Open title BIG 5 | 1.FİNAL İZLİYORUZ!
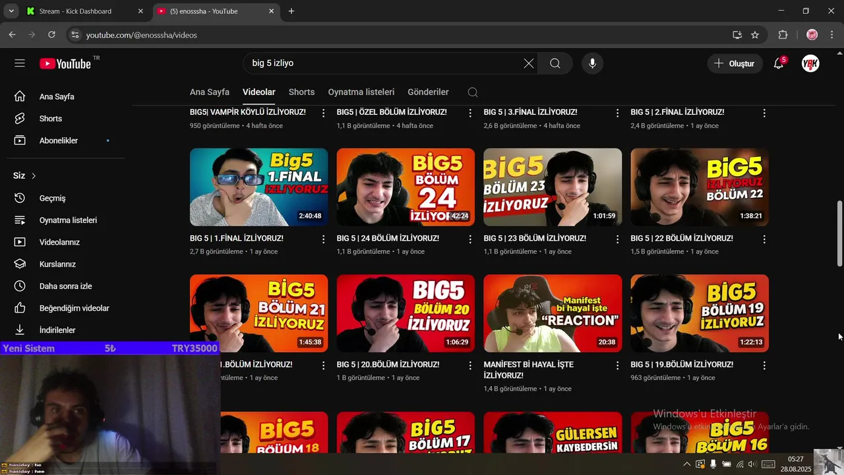The width and height of the screenshot is (844, 475). (237, 238)
